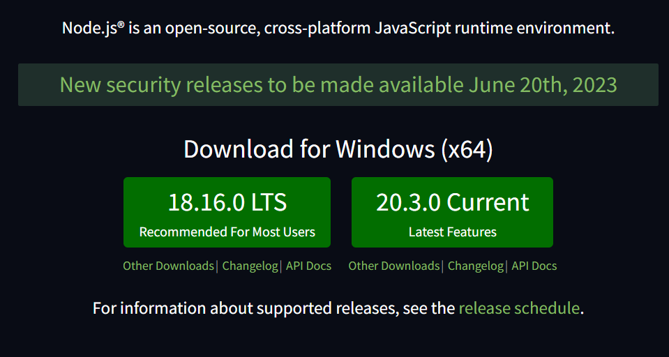The image size is (669, 357).
Task: Click the 'Download for Windows (x64)' heading
Action: pos(338,150)
